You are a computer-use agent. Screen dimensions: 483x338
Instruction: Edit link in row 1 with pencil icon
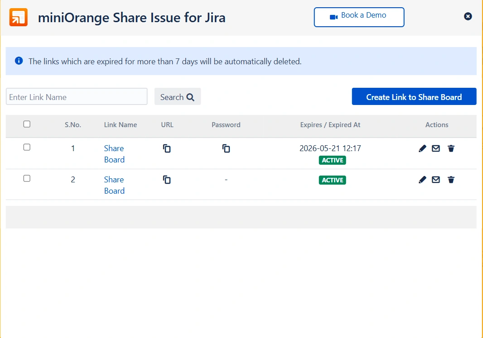(x=422, y=148)
